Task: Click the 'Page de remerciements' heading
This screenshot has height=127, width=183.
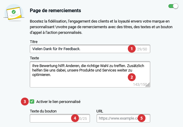Action: [55, 10]
